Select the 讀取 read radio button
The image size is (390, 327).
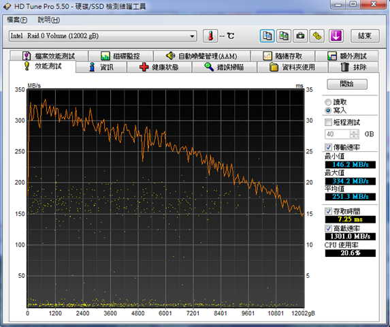point(328,102)
